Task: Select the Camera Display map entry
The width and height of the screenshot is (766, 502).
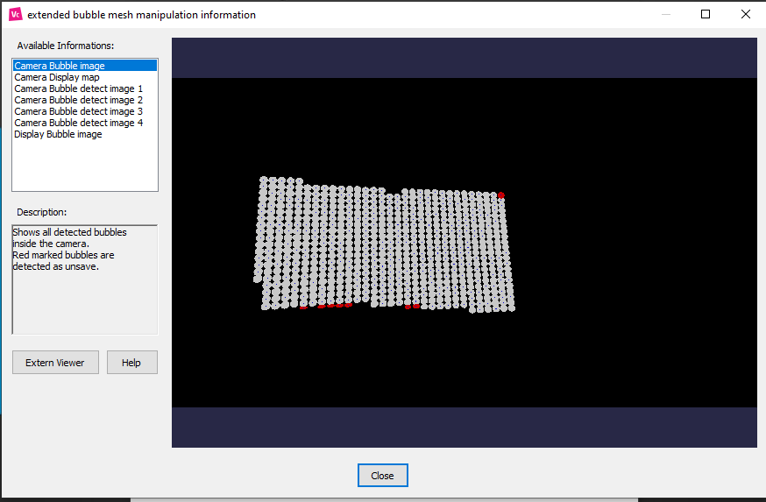Action: [x=57, y=77]
